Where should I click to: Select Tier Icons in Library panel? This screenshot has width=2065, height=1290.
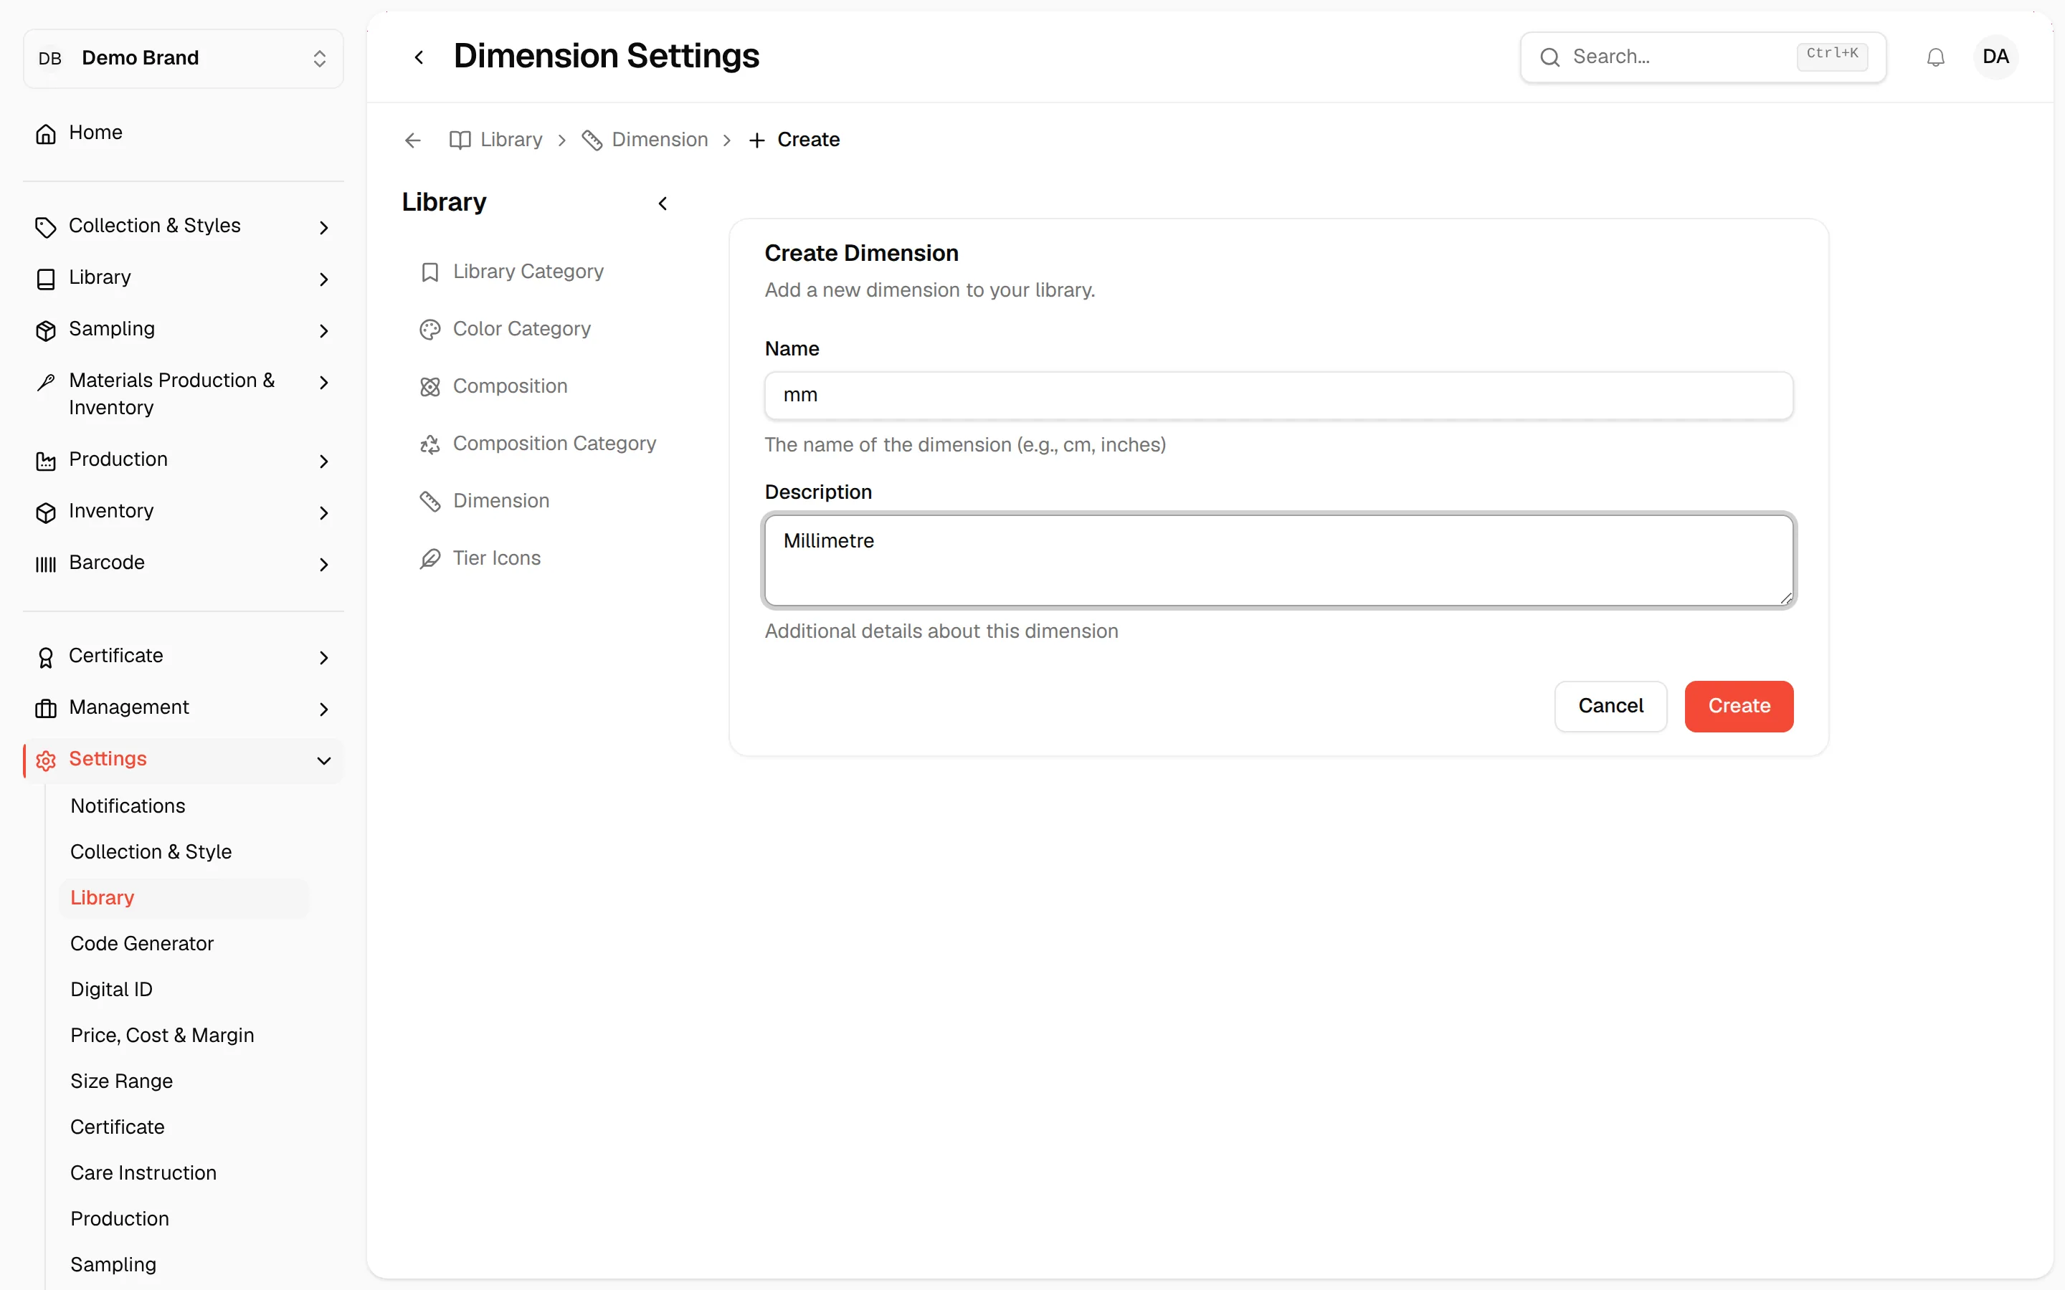click(x=480, y=558)
